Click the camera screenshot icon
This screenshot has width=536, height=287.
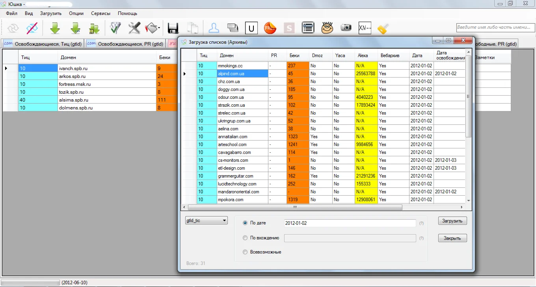[x=346, y=28]
